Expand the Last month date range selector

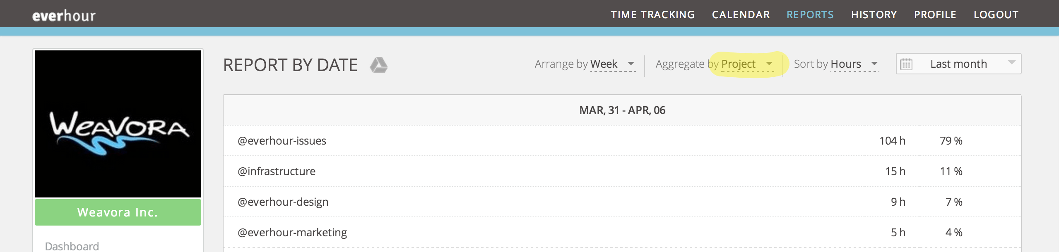tap(958, 64)
